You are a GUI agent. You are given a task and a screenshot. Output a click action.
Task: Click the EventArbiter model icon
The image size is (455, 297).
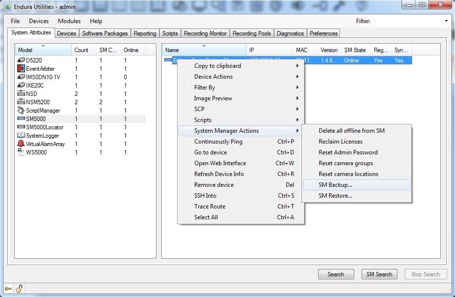tap(21, 69)
